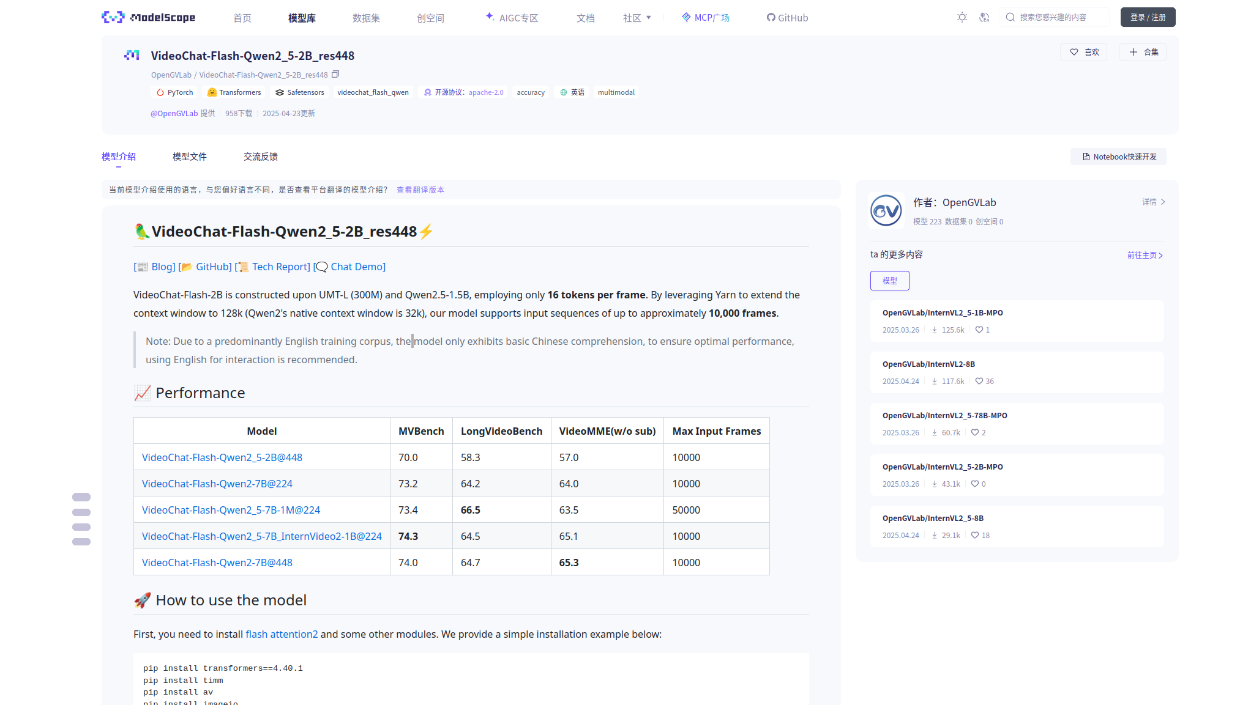1240x705 pixels.
Task: Open the GitHub link in navigation bar
Action: pyautogui.click(x=787, y=18)
